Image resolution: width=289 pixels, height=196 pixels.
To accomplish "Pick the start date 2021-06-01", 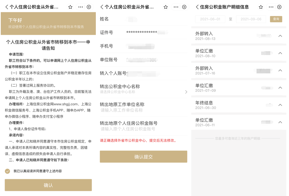I will [x=210, y=19].
